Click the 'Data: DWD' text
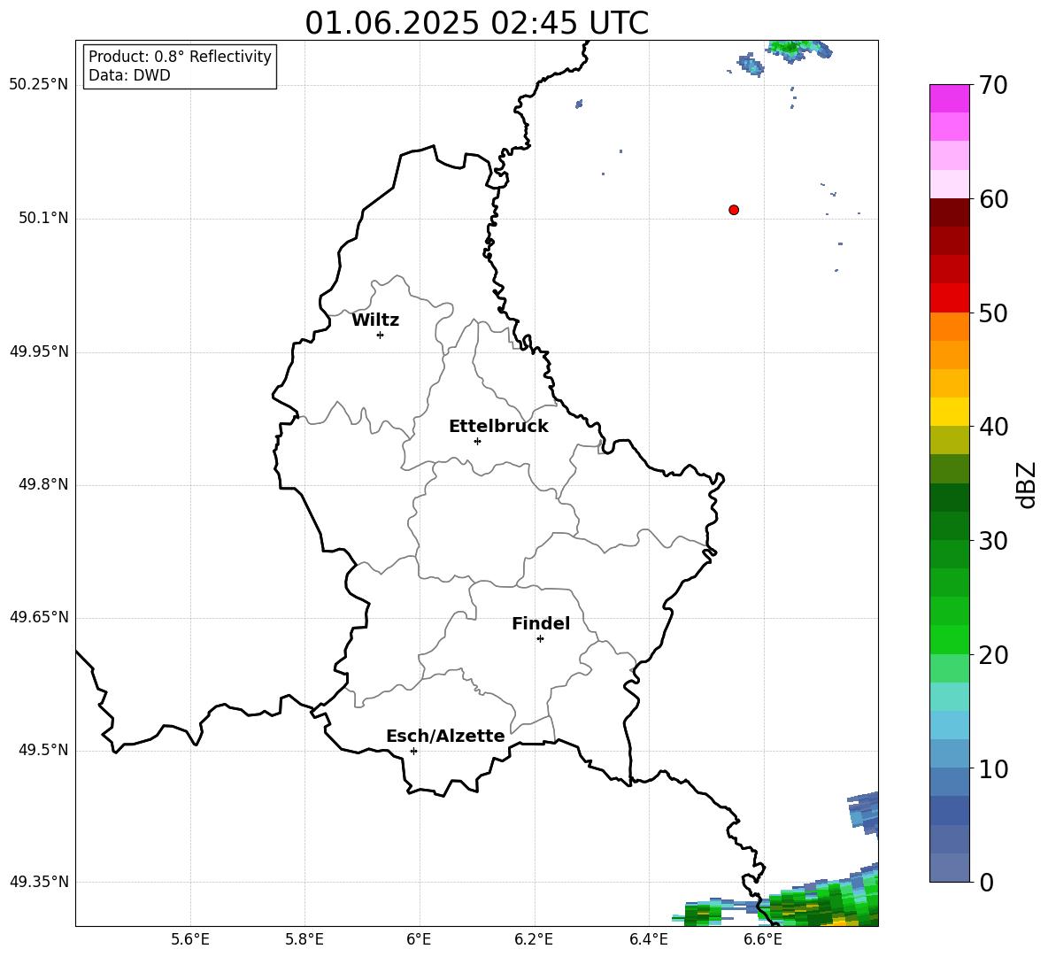Screen dimensions: 1048x957 pos(129,75)
